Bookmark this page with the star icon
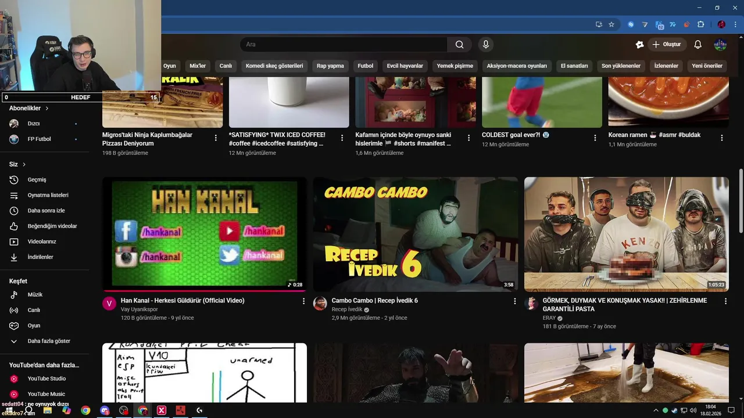This screenshot has height=418, width=744. [x=611, y=24]
